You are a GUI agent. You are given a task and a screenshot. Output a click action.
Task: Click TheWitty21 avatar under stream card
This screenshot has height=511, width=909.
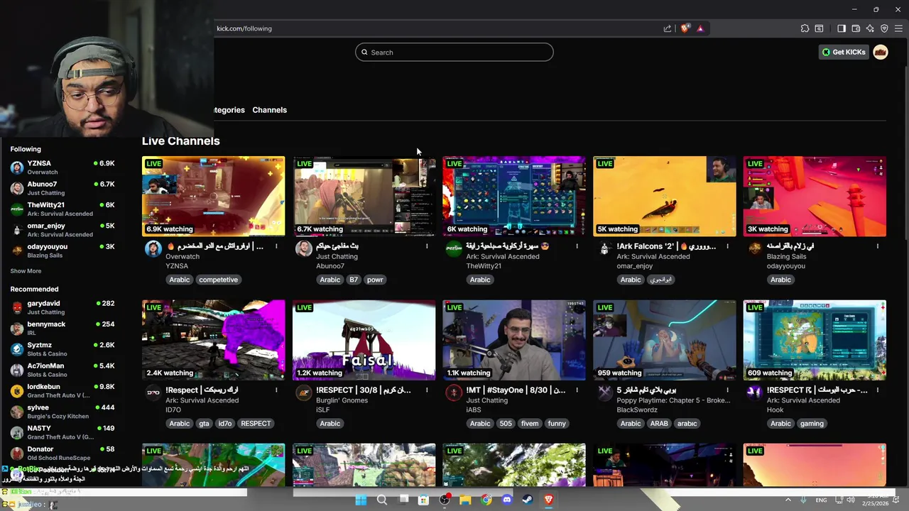pos(454,248)
